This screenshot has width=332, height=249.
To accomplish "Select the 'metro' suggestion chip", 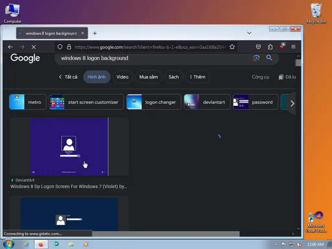I will [28, 102].
